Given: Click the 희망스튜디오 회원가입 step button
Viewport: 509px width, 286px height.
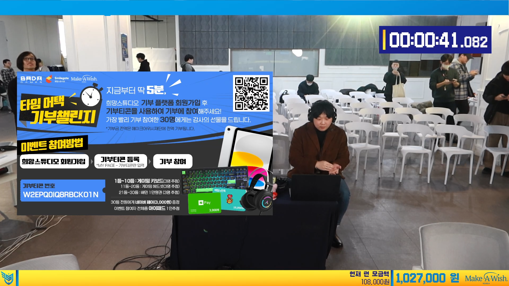Looking at the screenshot, I should 54,161.
